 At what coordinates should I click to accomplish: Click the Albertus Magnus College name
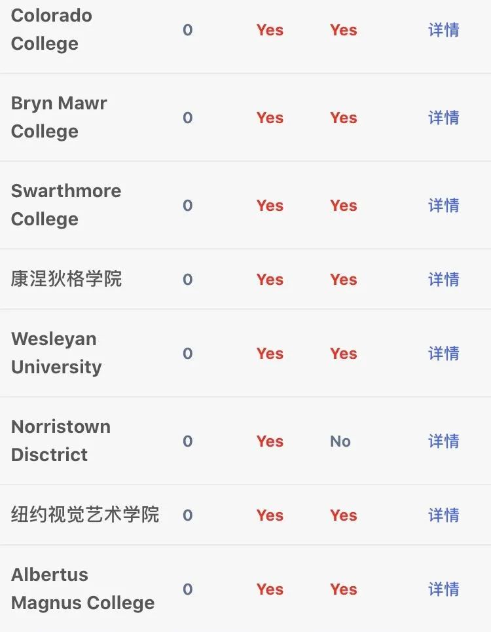pos(83,589)
